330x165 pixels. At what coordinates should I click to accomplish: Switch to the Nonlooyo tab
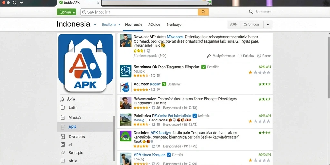(174, 24)
